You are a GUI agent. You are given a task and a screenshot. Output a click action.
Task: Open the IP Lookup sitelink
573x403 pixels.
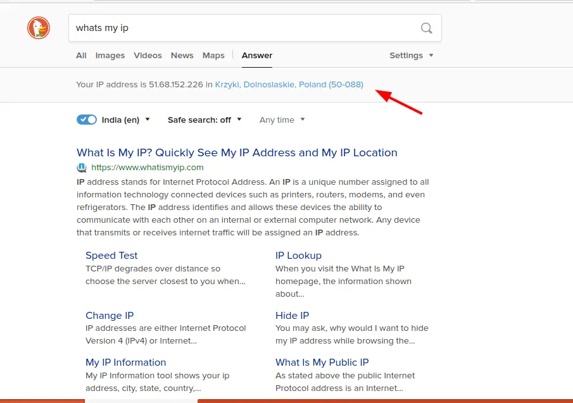pos(299,256)
